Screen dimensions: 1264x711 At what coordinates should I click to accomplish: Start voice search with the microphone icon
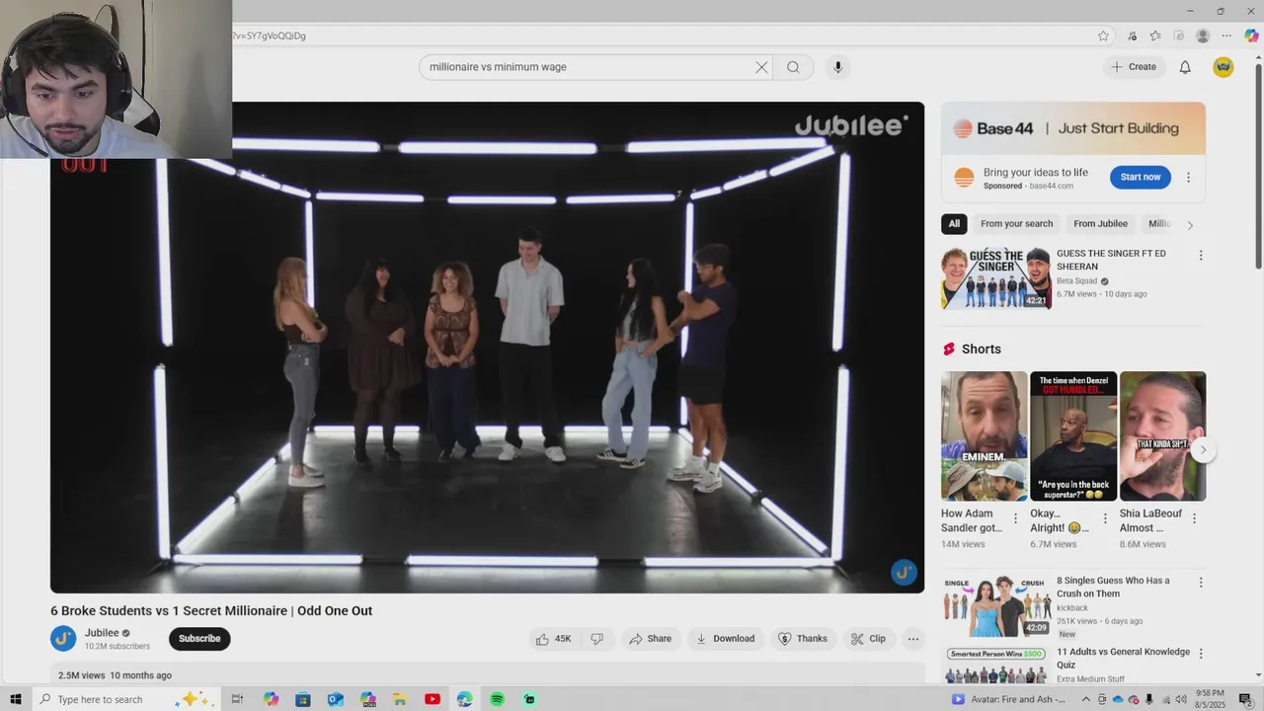coord(837,67)
